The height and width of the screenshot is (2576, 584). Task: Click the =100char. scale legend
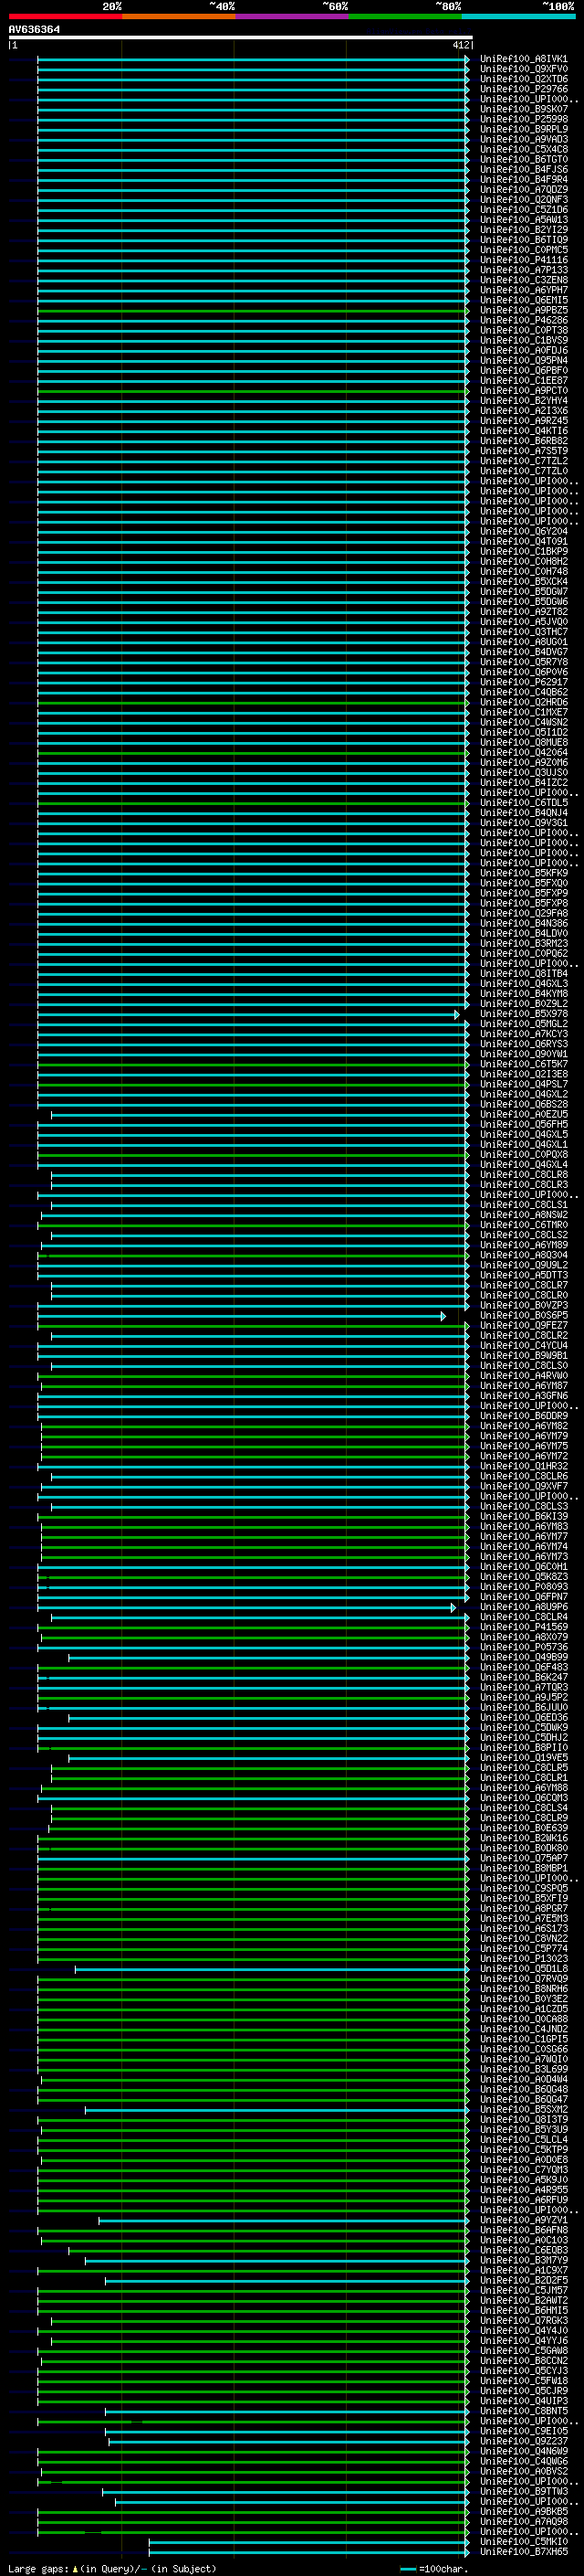[x=434, y=2569]
